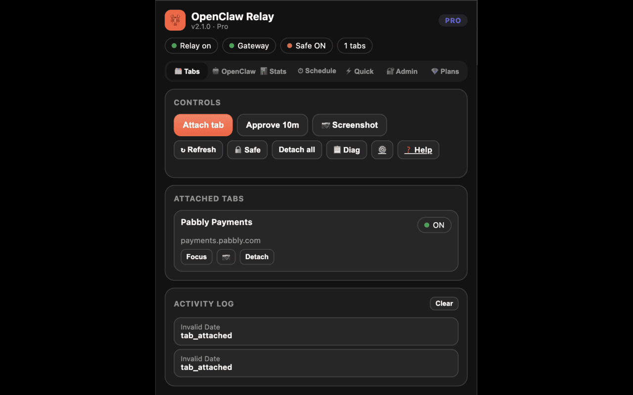Click the 1 tabs counter pill
633x395 pixels.
click(355, 46)
